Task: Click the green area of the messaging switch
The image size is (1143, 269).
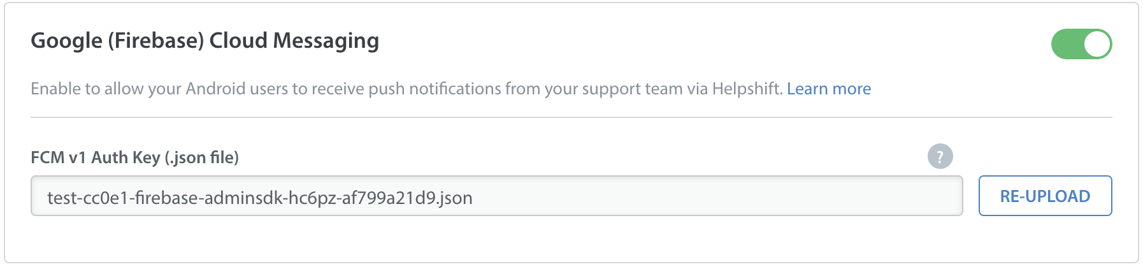Action: [1067, 44]
